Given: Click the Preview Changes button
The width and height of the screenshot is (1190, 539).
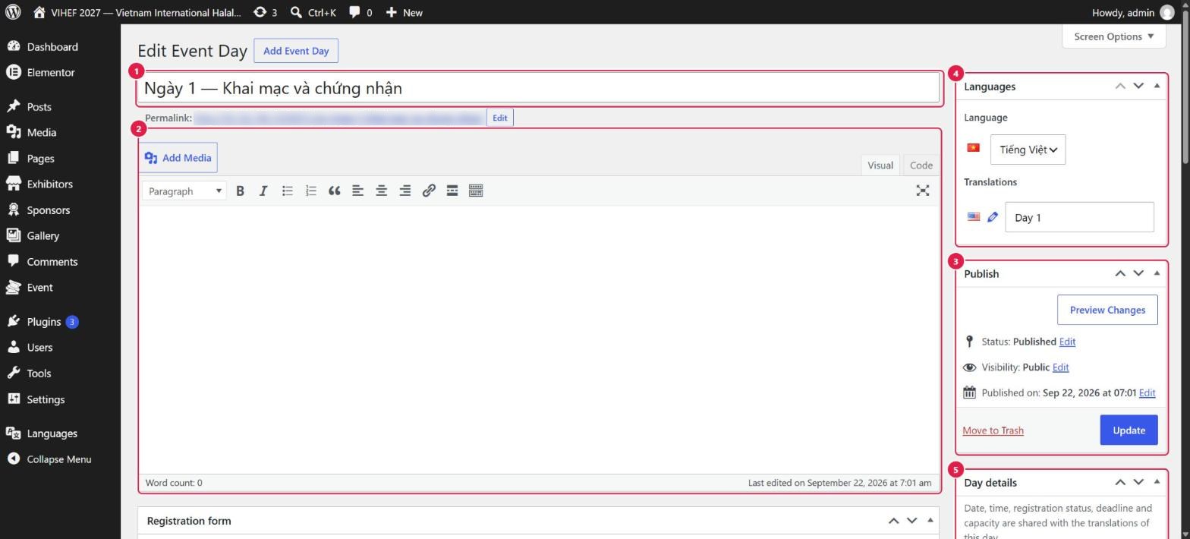Looking at the screenshot, I should click(x=1107, y=310).
